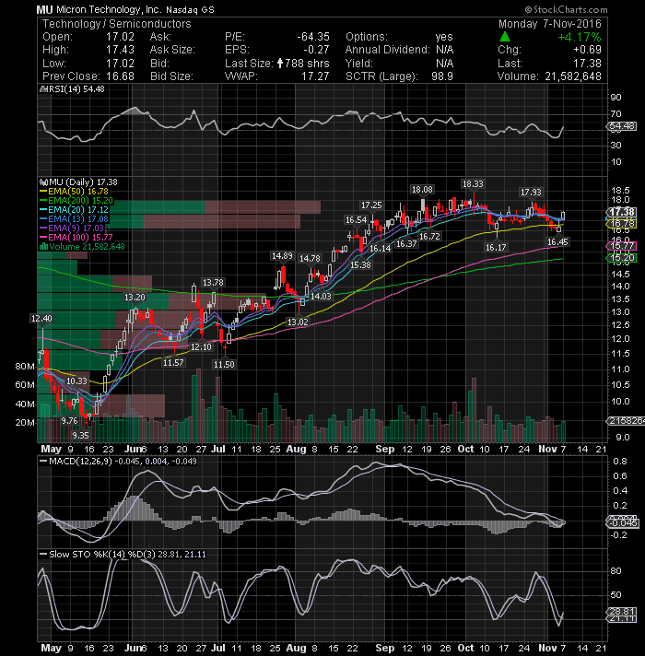This screenshot has width=645, height=656.
Task: Click the -0.045 tag on the MACD axis
Action: point(623,523)
